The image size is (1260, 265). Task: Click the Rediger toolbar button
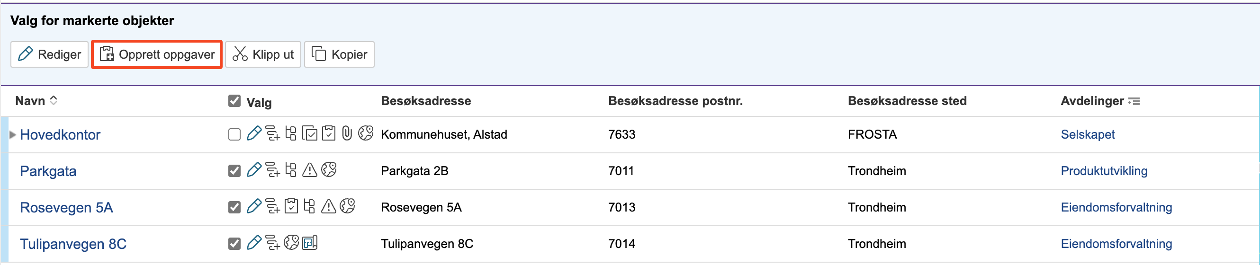[49, 54]
